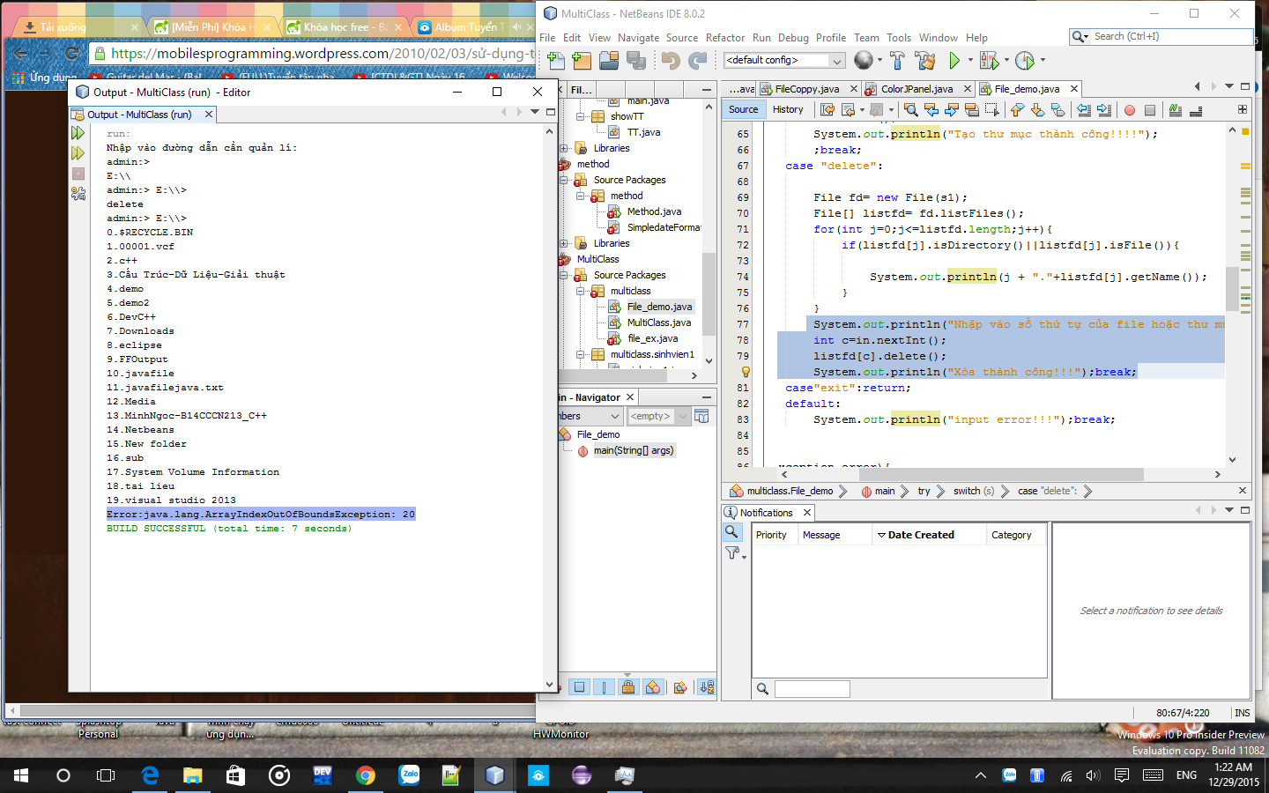Switch to the History view tab
The width and height of the screenshot is (1269, 793).
click(788, 109)
